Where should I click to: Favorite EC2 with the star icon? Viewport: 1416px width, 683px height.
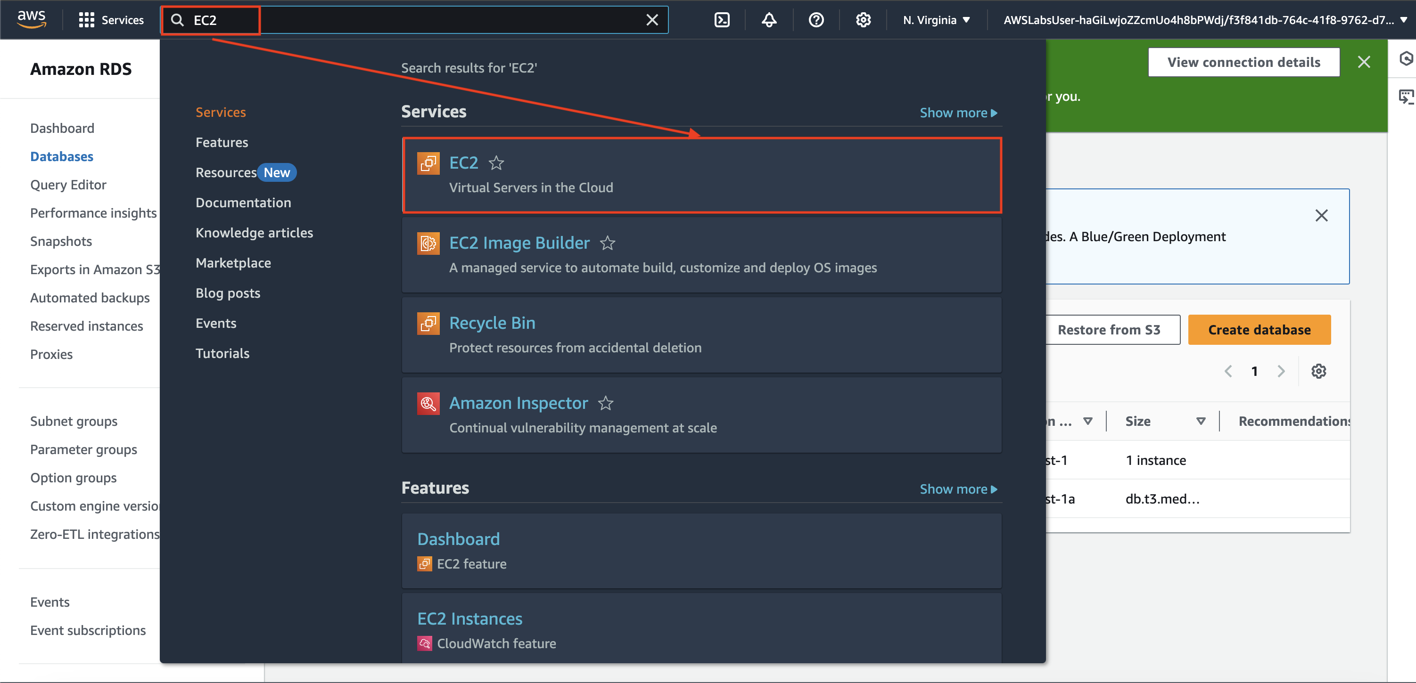496,163
